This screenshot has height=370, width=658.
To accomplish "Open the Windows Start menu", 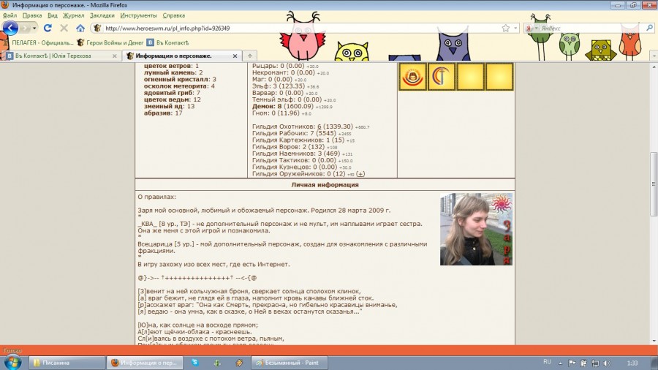I will pos(12,362).
